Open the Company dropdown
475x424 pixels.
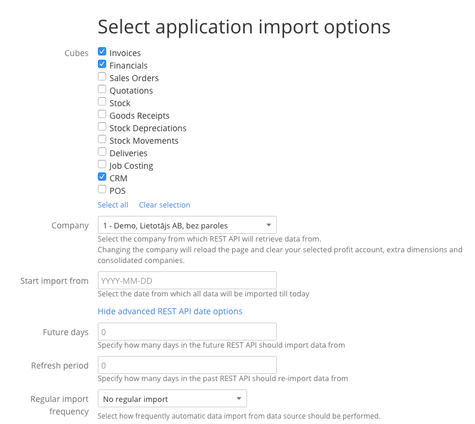point(187,225)
